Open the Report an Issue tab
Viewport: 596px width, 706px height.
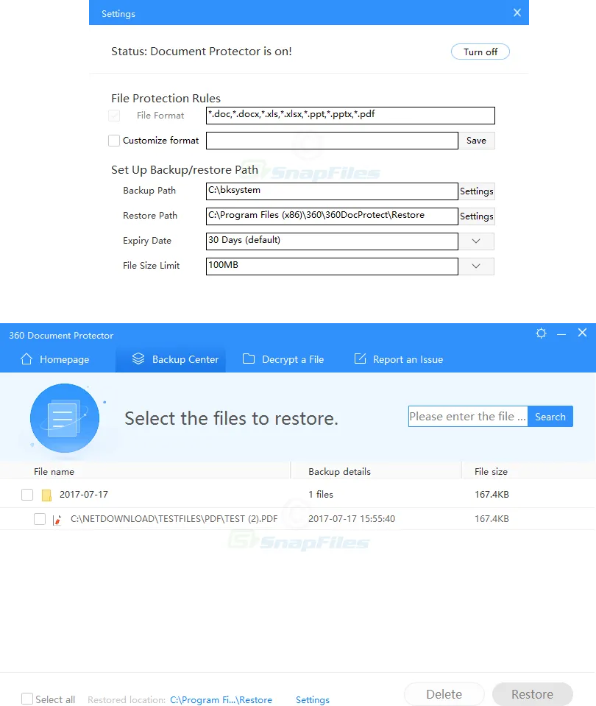(399, 359)
